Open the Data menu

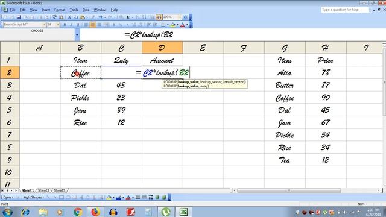click(x=86, y=10)
